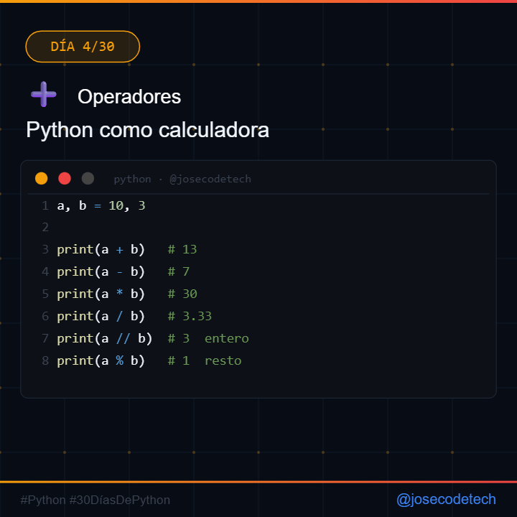Click the print(a % b) line

click(149, 361)
